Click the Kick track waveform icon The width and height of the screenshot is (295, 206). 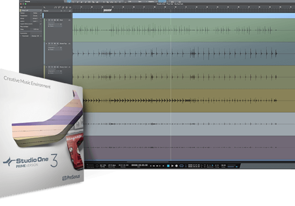click(x=69, y=20)
